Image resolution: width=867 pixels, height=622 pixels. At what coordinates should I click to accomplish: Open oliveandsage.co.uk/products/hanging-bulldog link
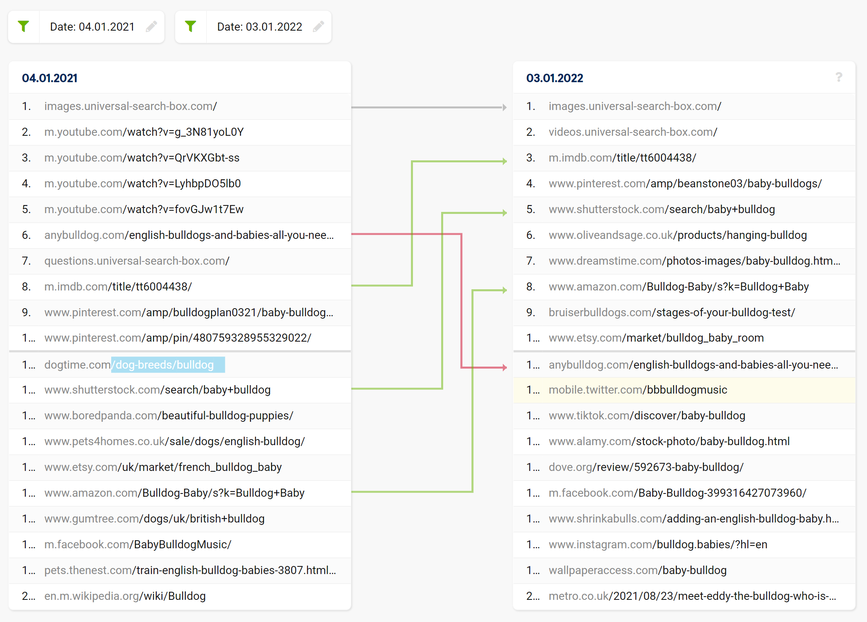678,235
